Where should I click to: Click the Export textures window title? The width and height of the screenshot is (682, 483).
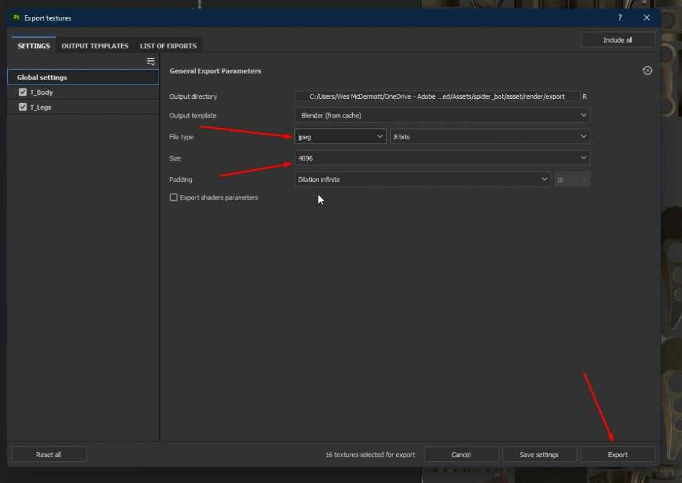tap(48, 18)
